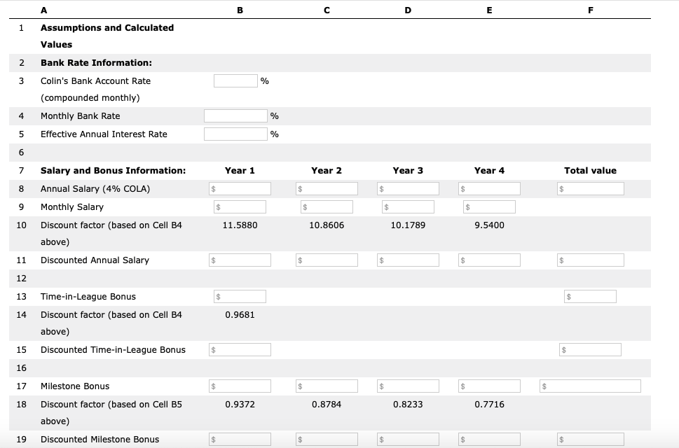Click the Bank Rate Information heading
Viewport: 679px width, 448px height.
click(96, 63)
